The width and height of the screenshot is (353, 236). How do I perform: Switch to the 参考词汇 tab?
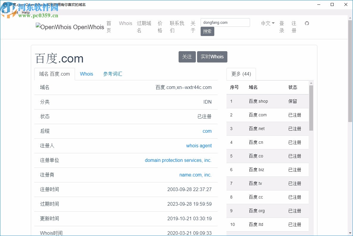(113, 74)
